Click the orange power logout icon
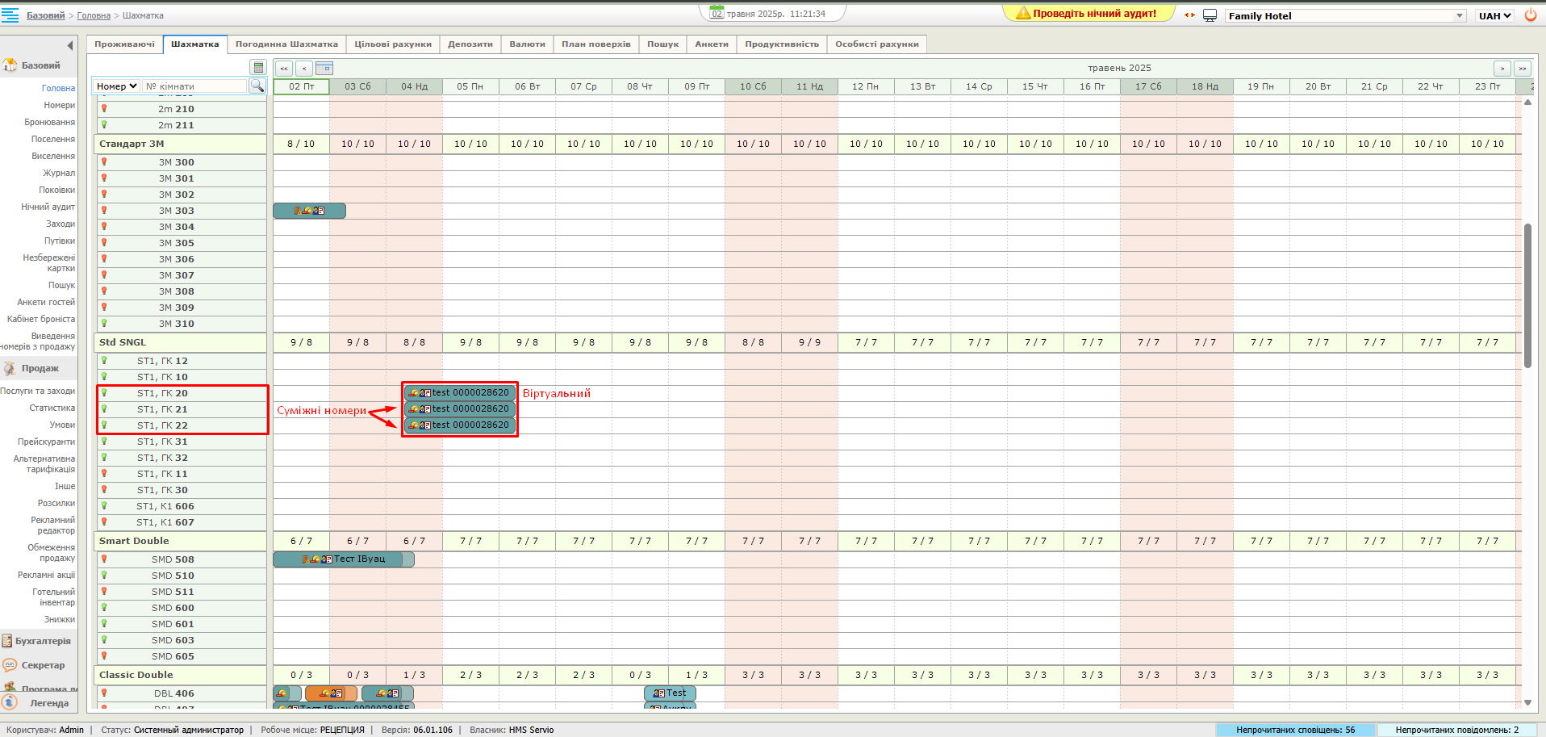Viewport: 1546px width, 737px height. (1531, 15)
